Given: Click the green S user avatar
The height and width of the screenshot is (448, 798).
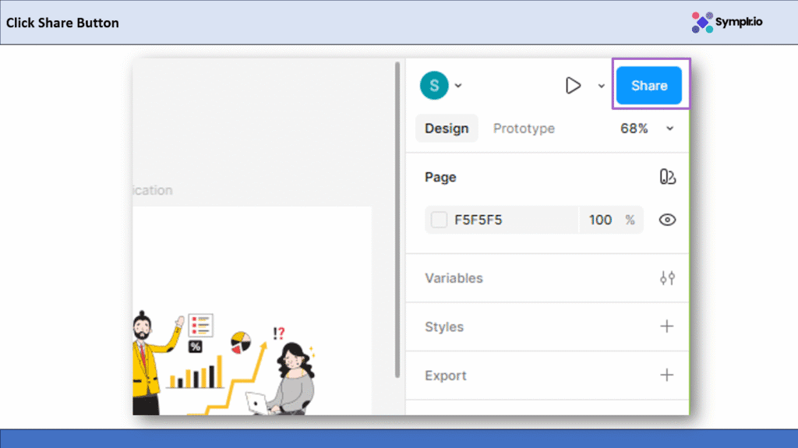Looking at the screenshot, I should click(x=434, y=86).
